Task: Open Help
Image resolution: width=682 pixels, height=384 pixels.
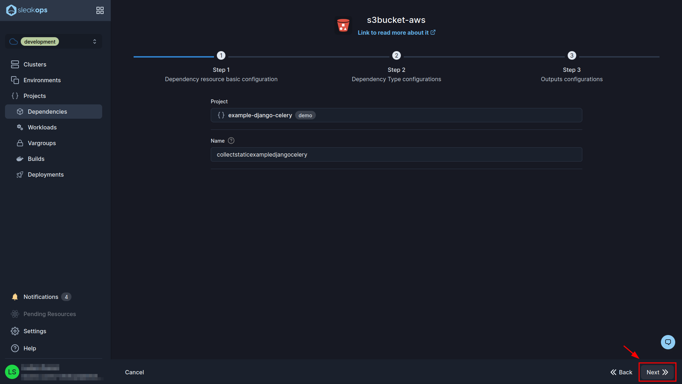Action: tap(54, 348)
